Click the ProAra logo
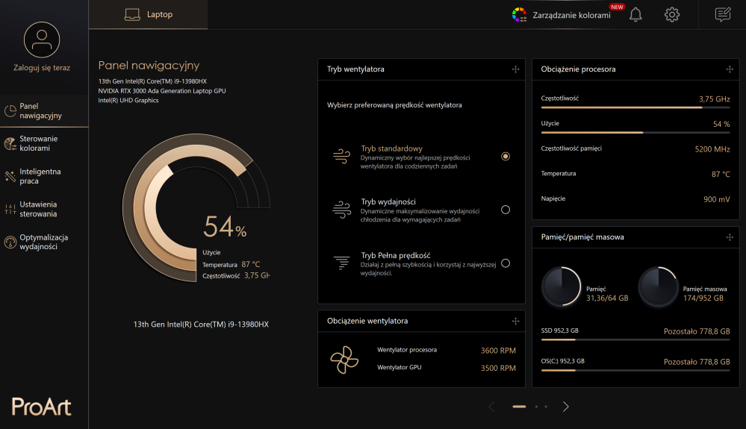The image size is (746, 429). pos(41,407)
